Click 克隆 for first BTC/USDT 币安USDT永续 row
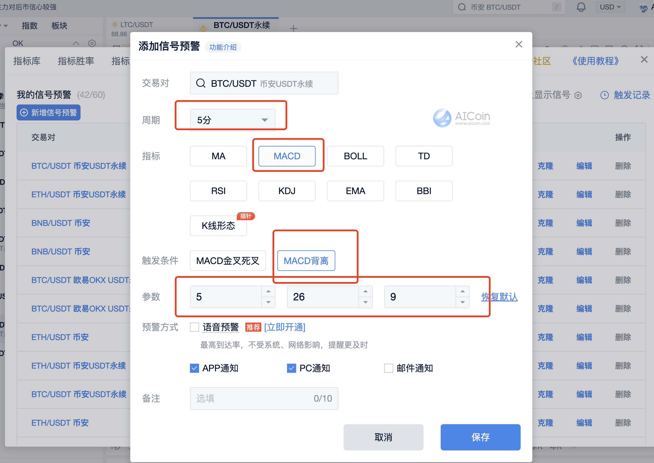Viewport: 654px width, 463px height. (545, 166)
